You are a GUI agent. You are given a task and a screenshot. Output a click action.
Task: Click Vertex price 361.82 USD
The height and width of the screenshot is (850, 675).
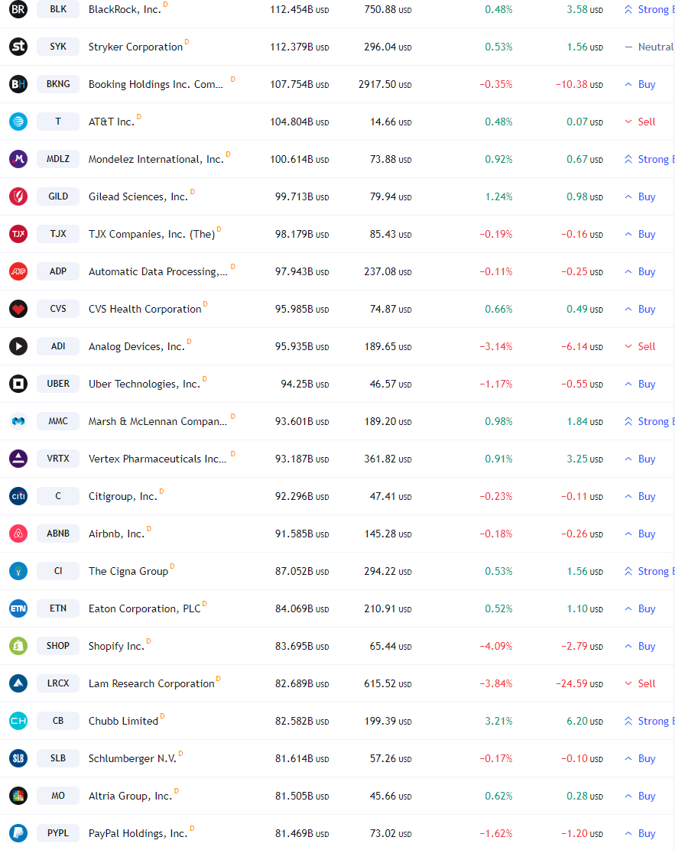(388, 459)
